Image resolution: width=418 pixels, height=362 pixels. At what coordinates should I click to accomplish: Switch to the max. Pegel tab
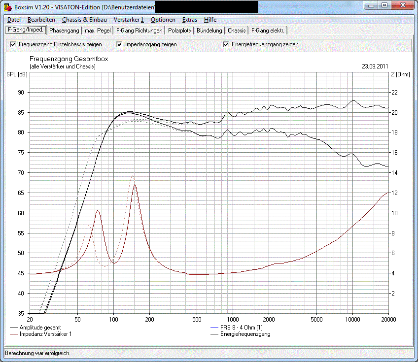coord(98,31)
